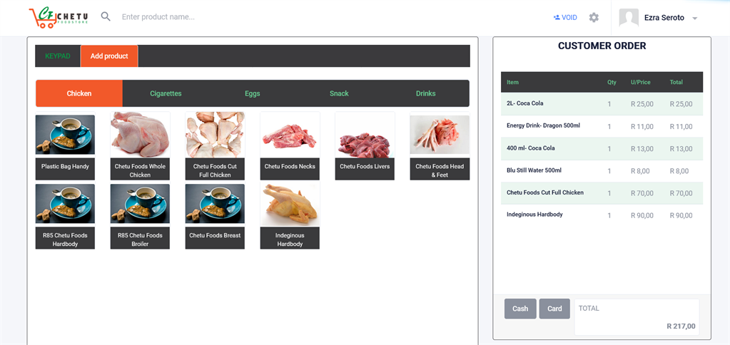Open the Eggs category
The image size is (730, 345).
(253, 93)
